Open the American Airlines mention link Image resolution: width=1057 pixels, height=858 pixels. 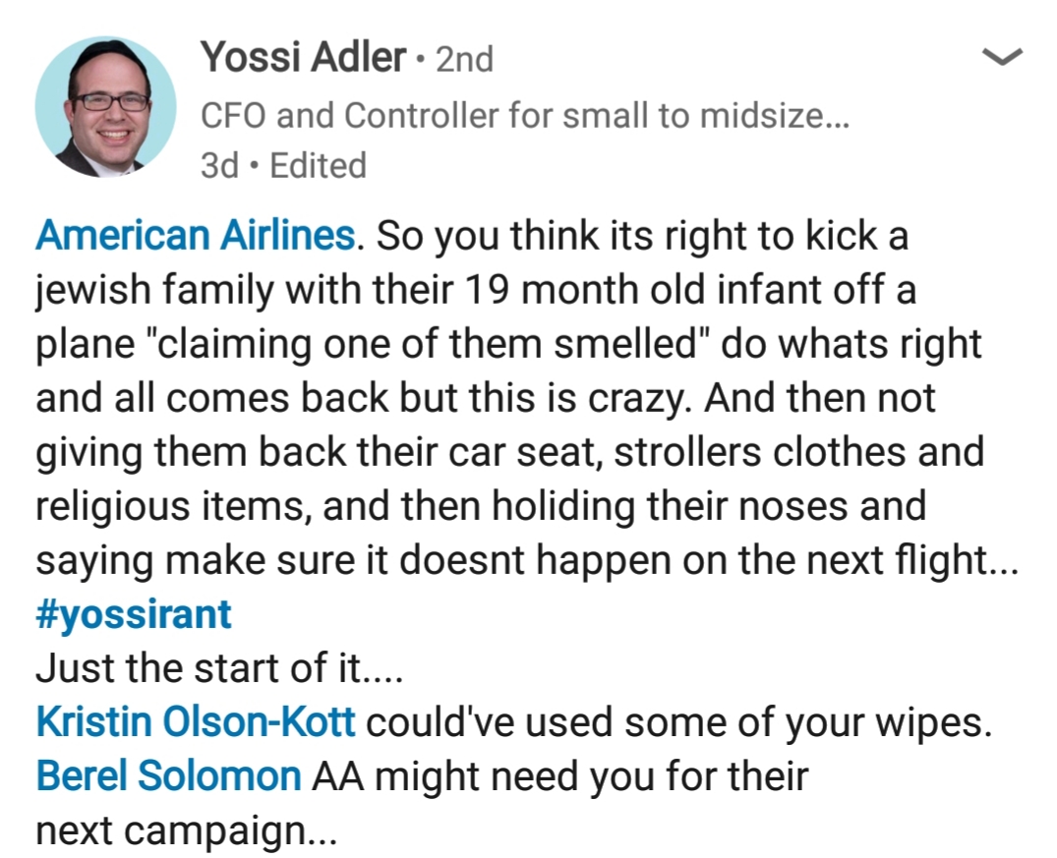(195, 236)
